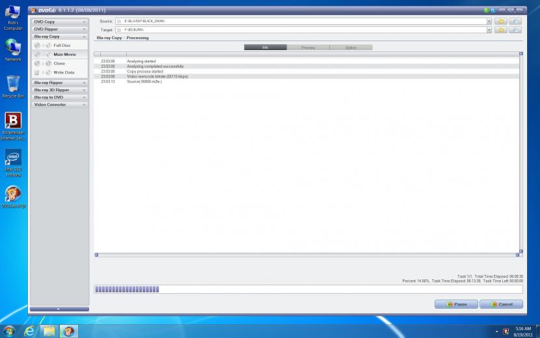Expand the DVD Copy section

(60, 21)
